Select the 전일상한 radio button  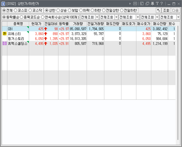click(x=104, y=10)
